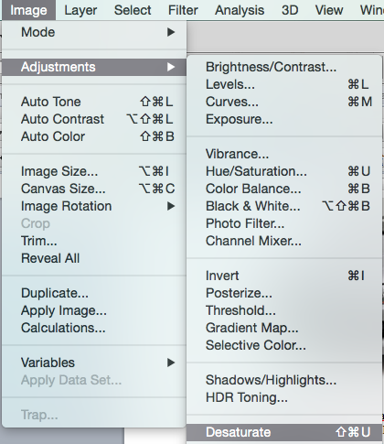This screenshot has width=384, height=444.
Task: Open the Levels dialog
Action: 284,84
